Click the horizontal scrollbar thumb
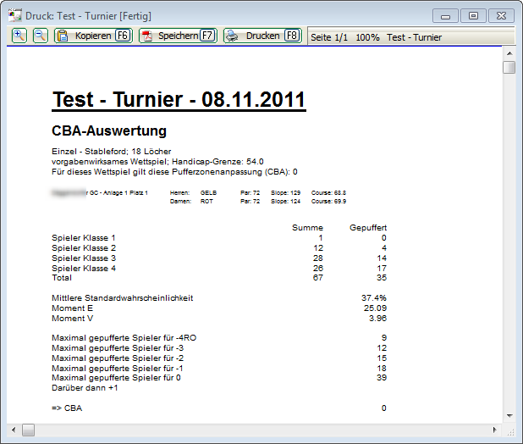This screenshot has width=523, height=444. [x=28, y=430]
